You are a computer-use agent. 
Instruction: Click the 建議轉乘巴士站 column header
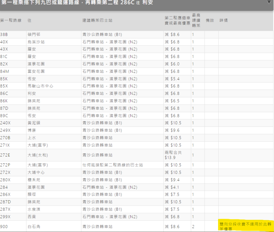97,21
